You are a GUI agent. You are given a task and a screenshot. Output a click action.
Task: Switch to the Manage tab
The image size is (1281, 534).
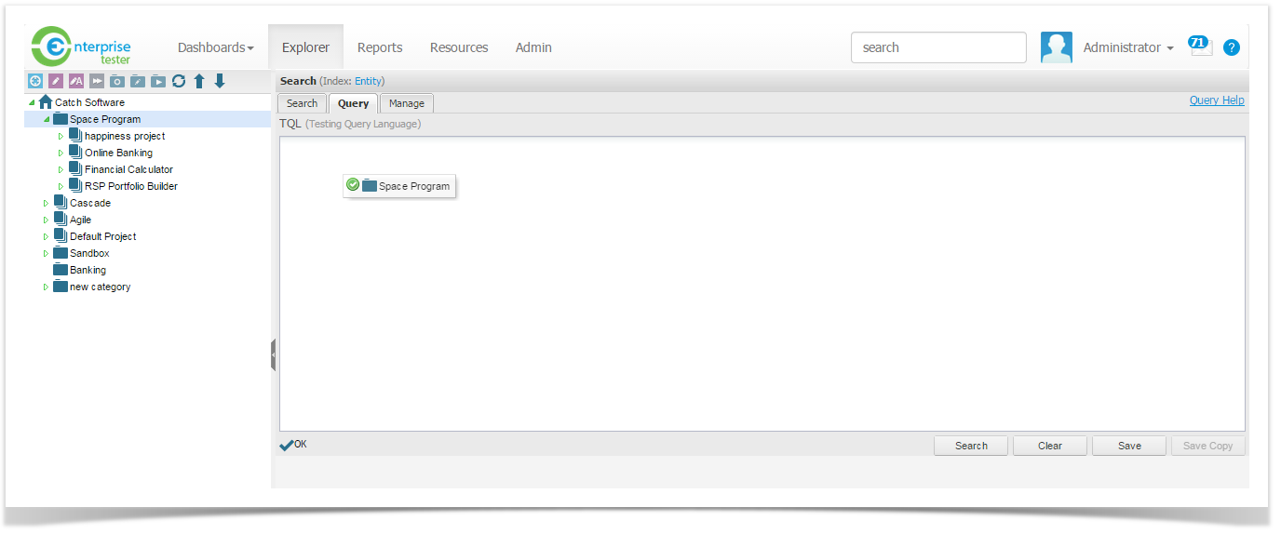click(407, 103)
